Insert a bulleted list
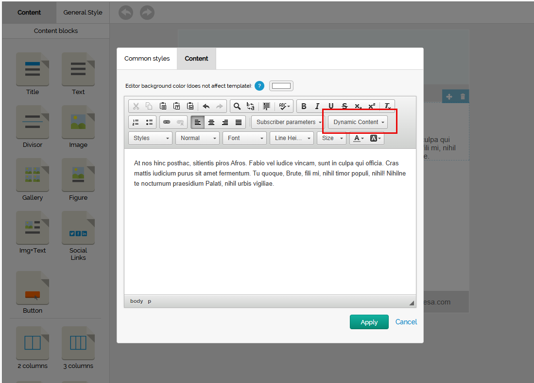The width and height of the screenshot is (534, 383). [149, 122]
